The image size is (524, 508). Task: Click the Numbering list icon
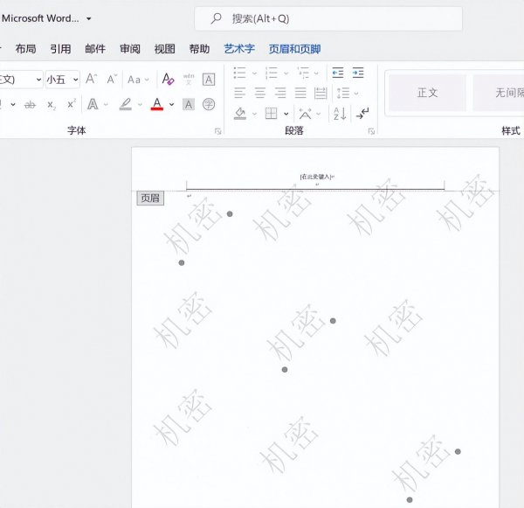click(x=271, y=73)
